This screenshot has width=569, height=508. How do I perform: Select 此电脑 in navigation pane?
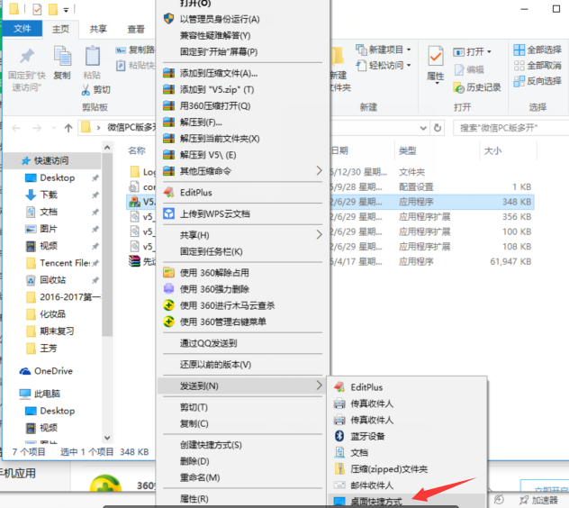[x=47, y=394]
